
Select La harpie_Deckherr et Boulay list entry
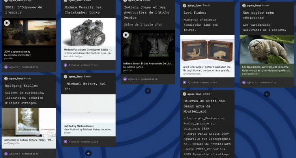tap(204, 123)
